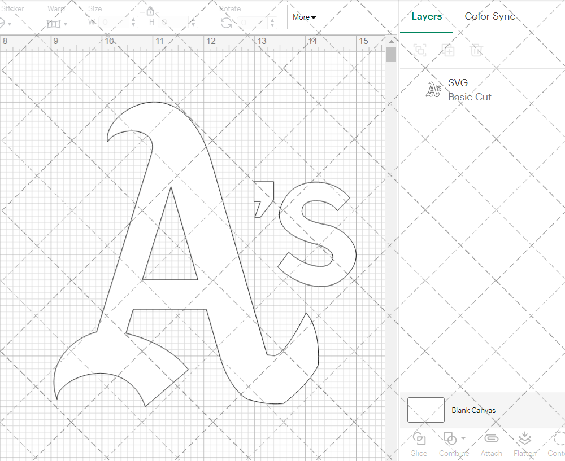This screenshot has width=565, height=461.
Task: Click the width stepper arrows
Action: [x=133, y=23]
